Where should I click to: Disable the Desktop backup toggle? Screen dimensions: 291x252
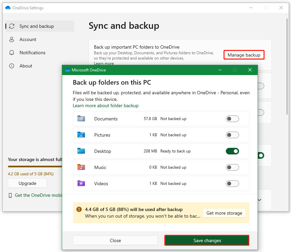tap(232, 151)
